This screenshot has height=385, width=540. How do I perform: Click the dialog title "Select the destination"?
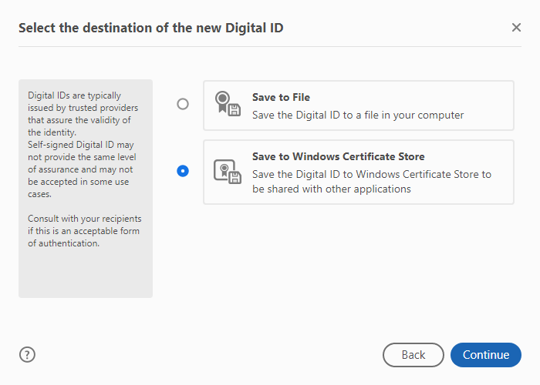click(x=150, y=28)
